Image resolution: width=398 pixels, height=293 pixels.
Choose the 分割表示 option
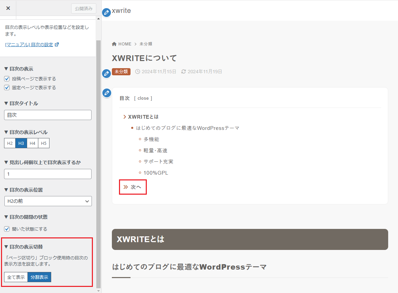[39, 277]
